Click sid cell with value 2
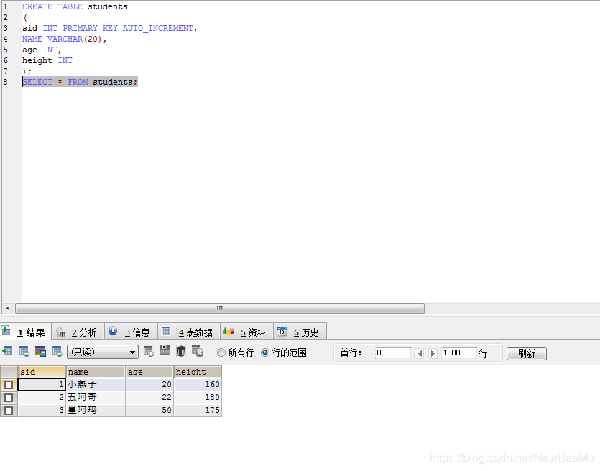The height and width of the screenshot is (471, 600). (x=42, y=398)
